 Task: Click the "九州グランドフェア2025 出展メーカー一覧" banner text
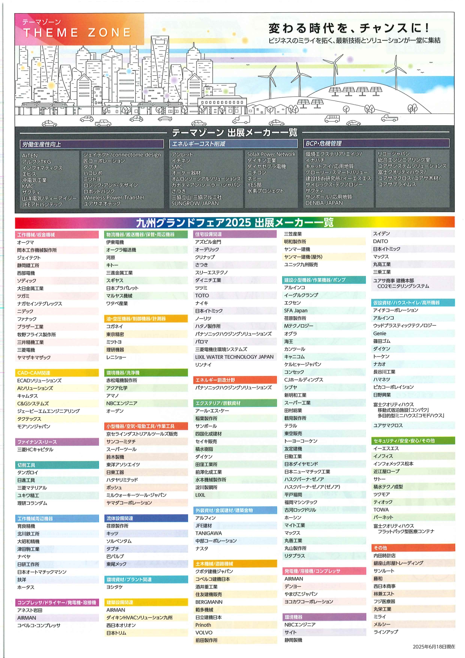pyautogui.click(x=235, y=222)
